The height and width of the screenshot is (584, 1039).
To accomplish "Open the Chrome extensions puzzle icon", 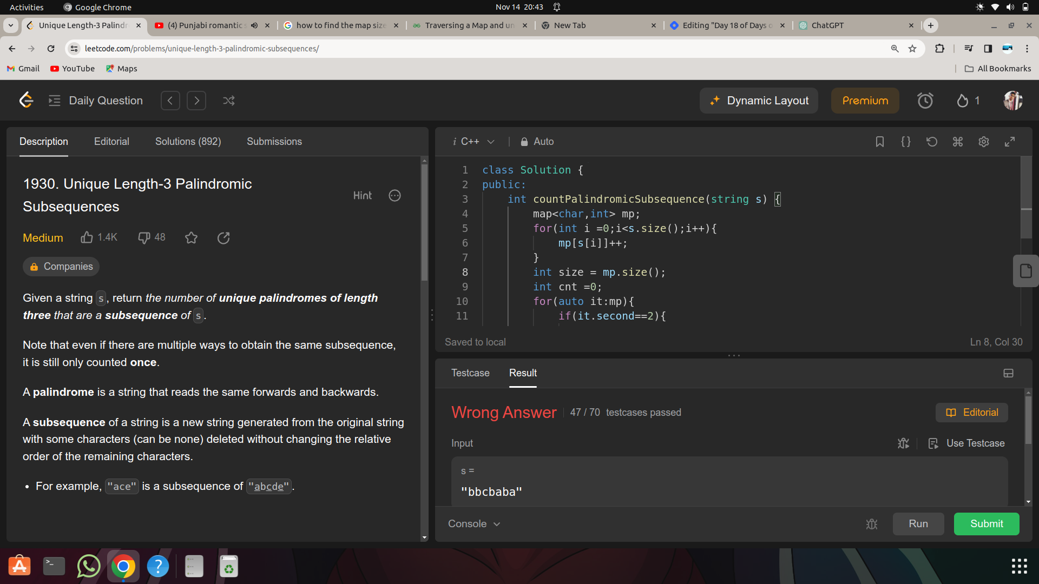I will click(939, 49).
